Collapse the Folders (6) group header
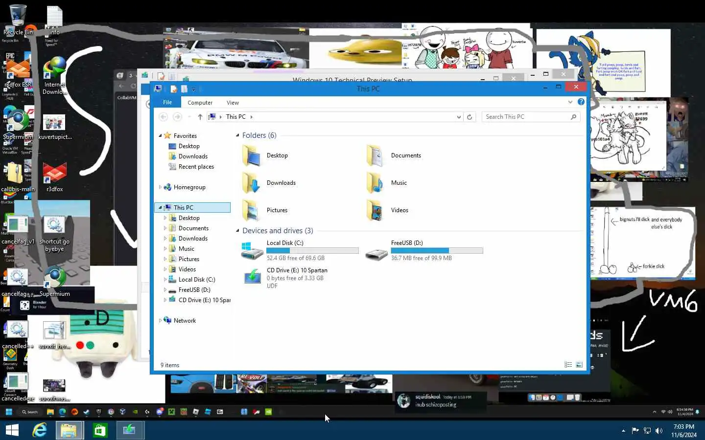 pyautogui.click(x=237, y=135)
